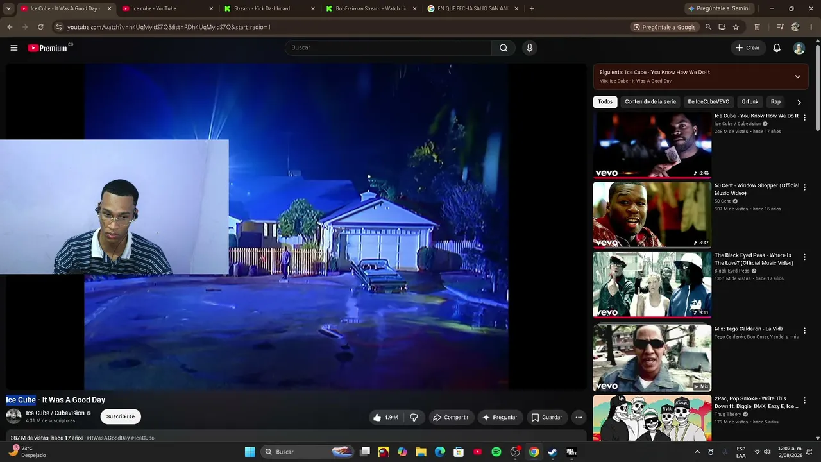Image resolution: width=821 pixels, height=462 pixels.
Task: Open Chrome tab search dropdown
Action: [8, 8]
